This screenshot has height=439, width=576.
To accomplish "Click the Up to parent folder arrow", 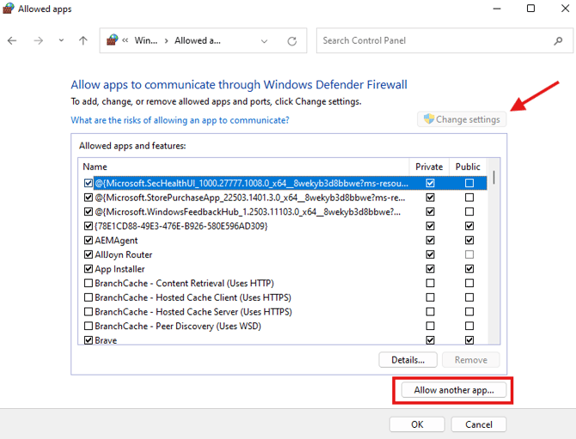I will 83,40.
